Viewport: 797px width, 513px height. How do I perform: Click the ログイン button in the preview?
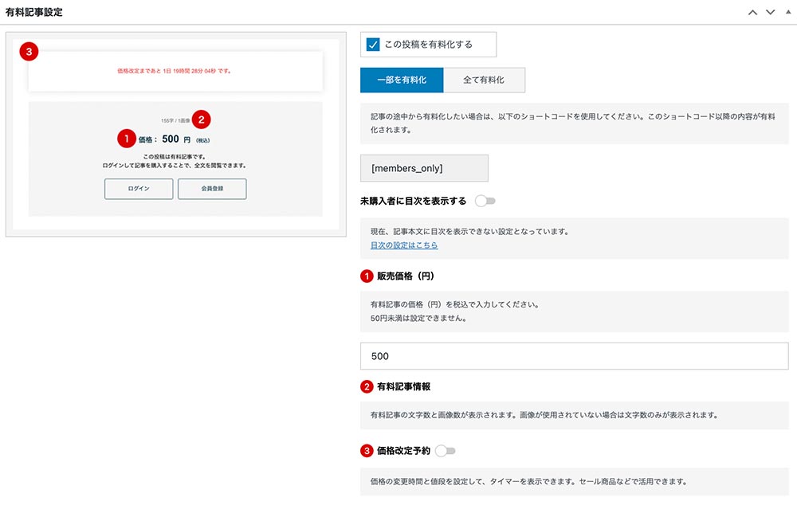point(139,190)
